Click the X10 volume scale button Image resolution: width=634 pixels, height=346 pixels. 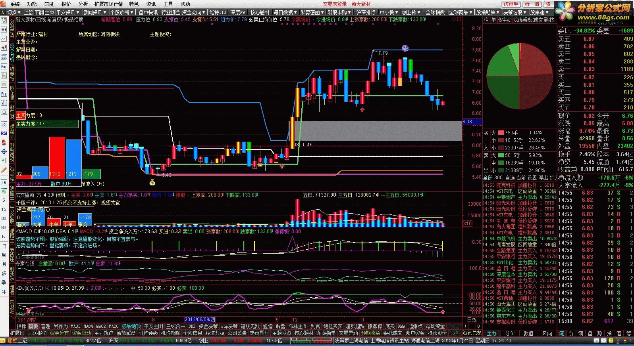[467, 224]
